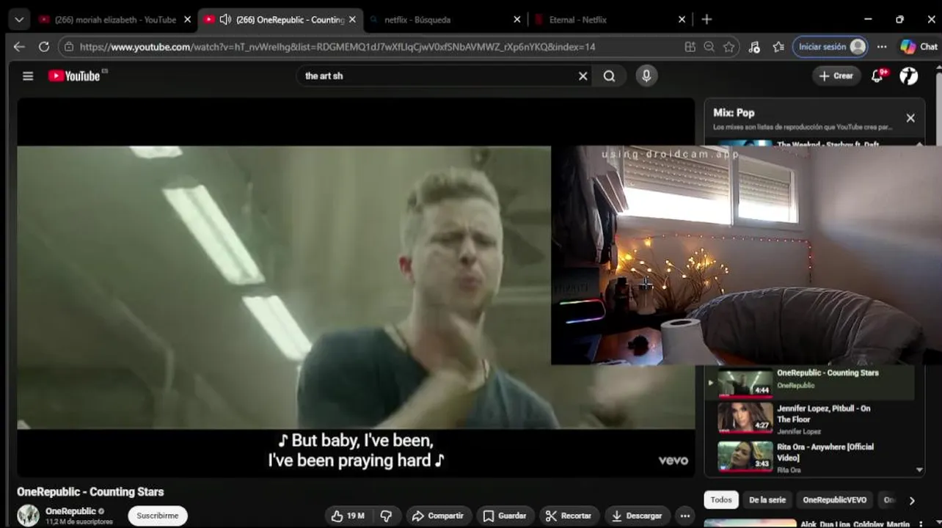Play Jennifer Lopez On The Floor thumbnail
This screenshot has height=528, width=942.
(x=745, y=418)
